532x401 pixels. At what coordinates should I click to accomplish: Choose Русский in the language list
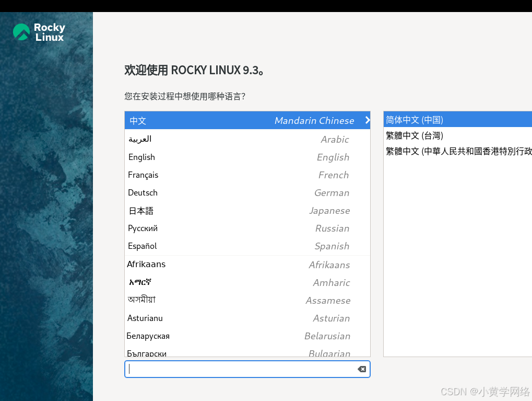point(247,228)
